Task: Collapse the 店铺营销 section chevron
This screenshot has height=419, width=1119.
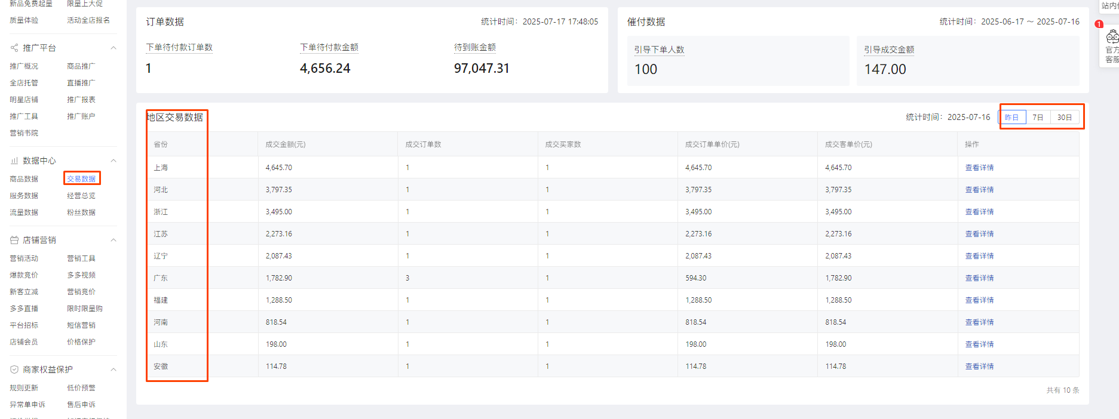Action: coord(114,240)
